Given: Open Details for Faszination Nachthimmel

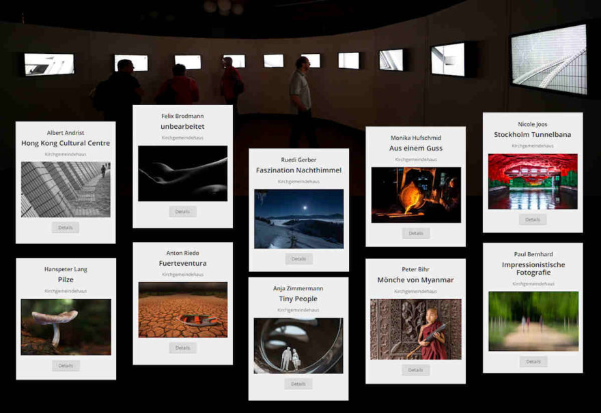Looking at the screenshot, I should (299, 259).
